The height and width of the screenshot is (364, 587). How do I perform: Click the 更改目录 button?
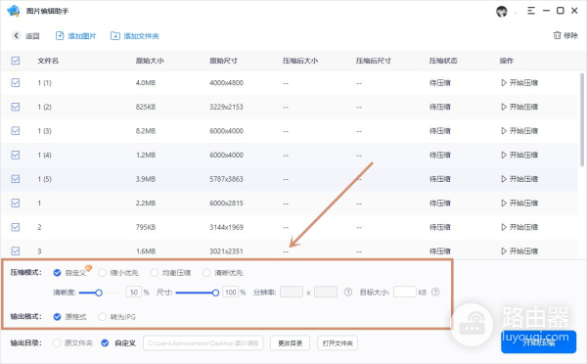click(290, 343)
